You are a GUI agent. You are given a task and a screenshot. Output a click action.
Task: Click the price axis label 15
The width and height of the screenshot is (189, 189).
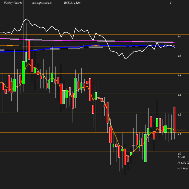(x=180, y=56)
